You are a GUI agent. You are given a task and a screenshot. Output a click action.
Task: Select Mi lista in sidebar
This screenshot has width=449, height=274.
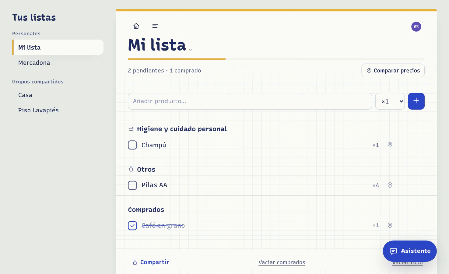point(58,47)
